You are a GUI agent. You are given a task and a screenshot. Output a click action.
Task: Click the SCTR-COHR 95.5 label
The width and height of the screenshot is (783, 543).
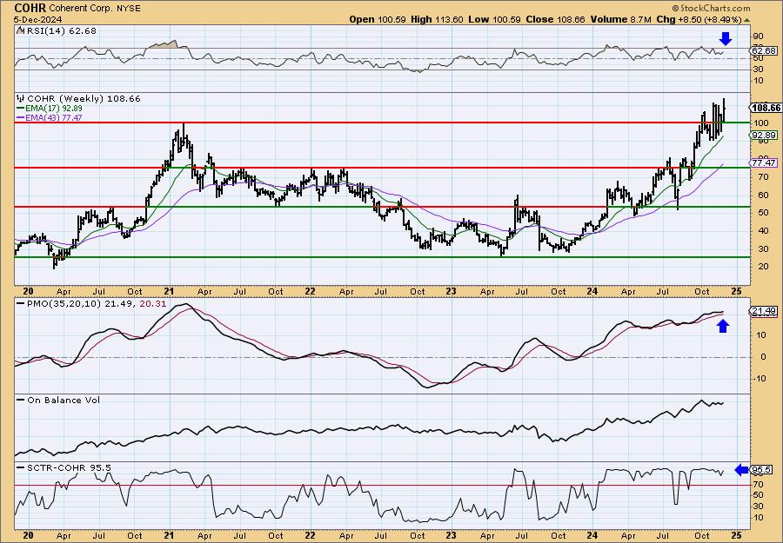[69, 467]
